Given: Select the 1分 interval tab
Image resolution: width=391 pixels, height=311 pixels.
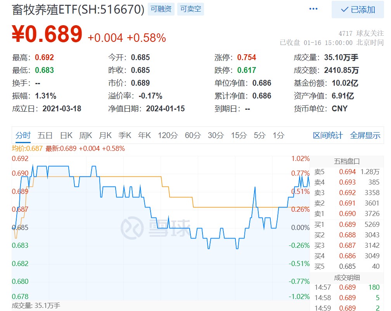Looking at the screenshot, I should pyautogui.click(x=279, y=135).
